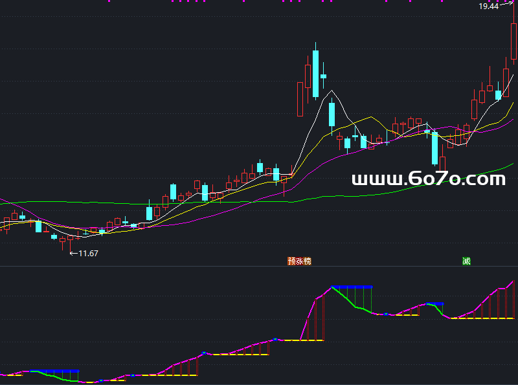Select the tallest cyan candlestick at first peak

tap(315, 73)
